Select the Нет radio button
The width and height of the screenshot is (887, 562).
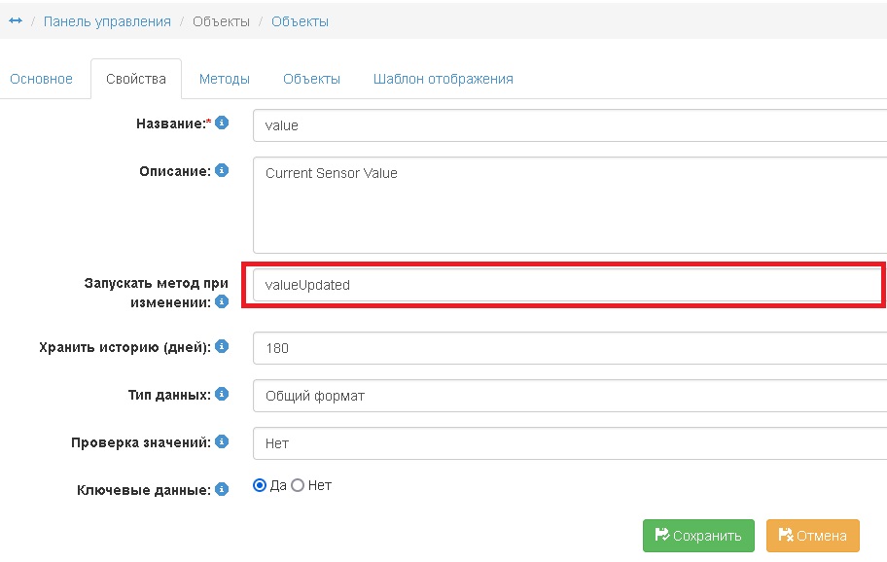coord(299,485)
